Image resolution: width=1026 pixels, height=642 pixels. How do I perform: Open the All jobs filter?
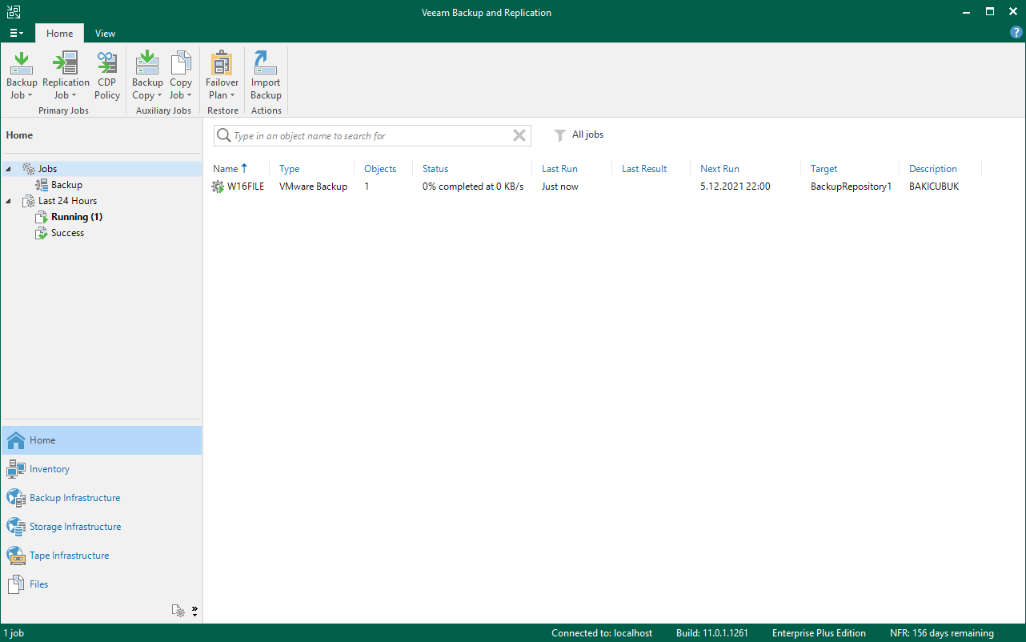coord(579,135)
